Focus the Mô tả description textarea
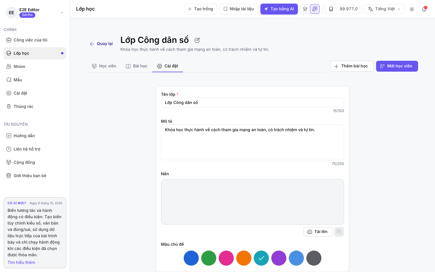Viewport: 435px width, 272px height. coord(253,142)
